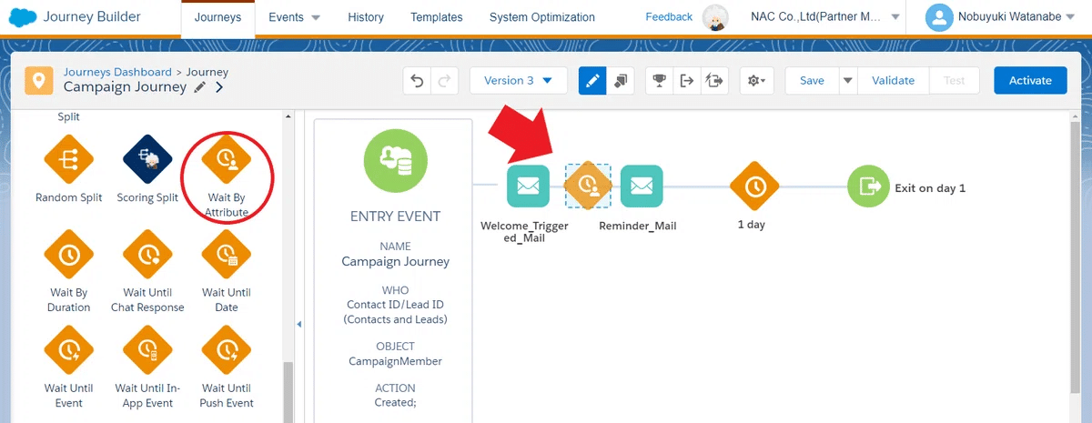Open the Welcome_Triggered_Mail email activity
The image size is (1092, 423).
(528, 186)
